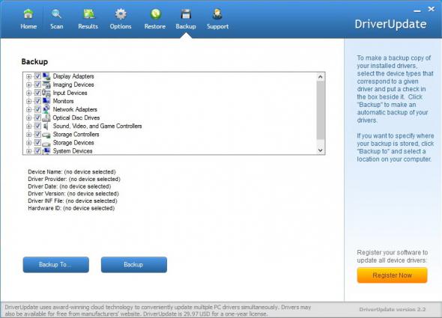Select the Imaging Devices camera icon
The image size is (442, 318).
point(46,85)
